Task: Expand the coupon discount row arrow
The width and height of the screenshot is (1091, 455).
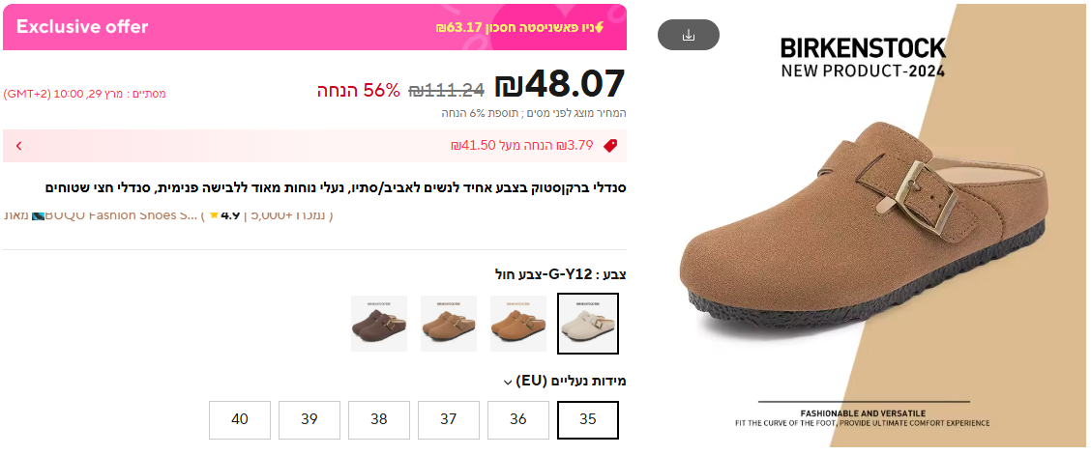Action: [18, 146]
